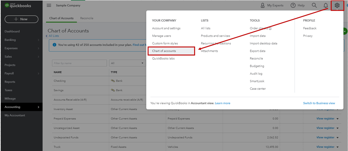Expand the Accounting sidebar submenu arrow

click(38, 107)
